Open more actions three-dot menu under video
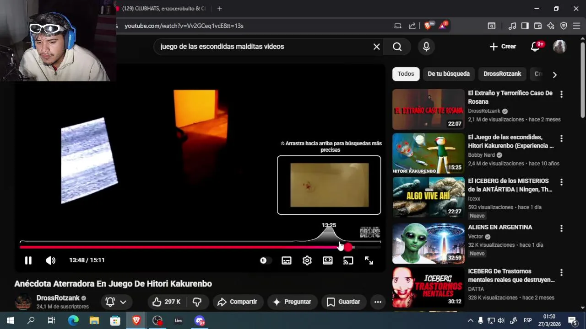 (x=378, y=302)
